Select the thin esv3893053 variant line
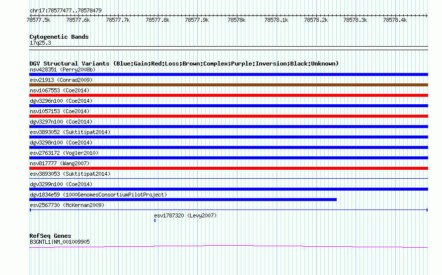 coord(228,178)
